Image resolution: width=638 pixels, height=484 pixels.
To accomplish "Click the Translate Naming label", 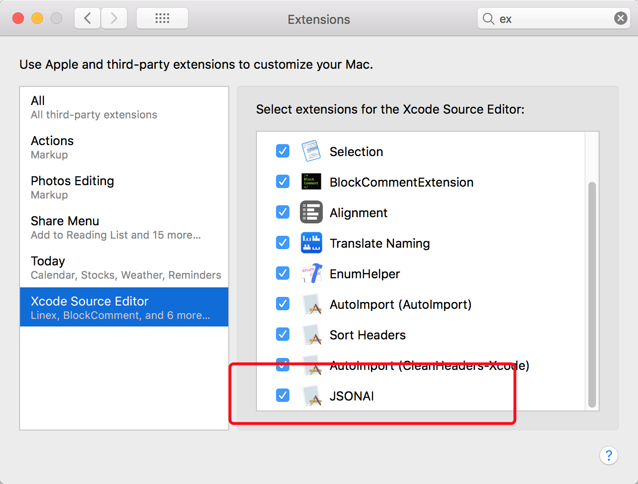I will (x=380, y=243).
